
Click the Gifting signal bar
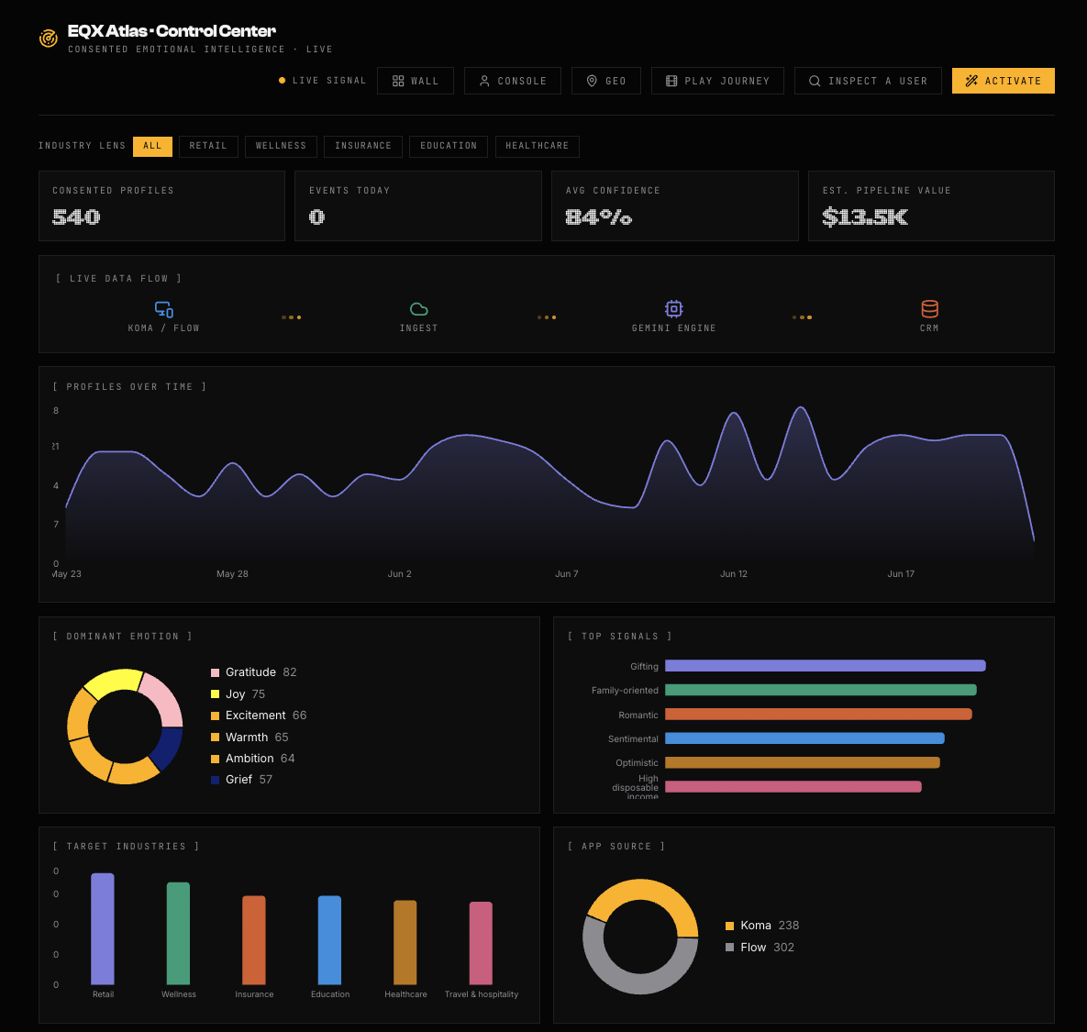coord(825,666)
